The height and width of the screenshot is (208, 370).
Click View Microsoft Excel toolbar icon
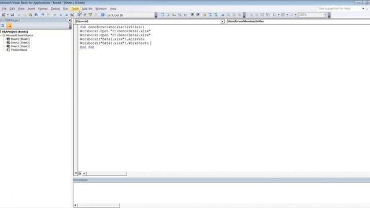(x=3, y=15)
